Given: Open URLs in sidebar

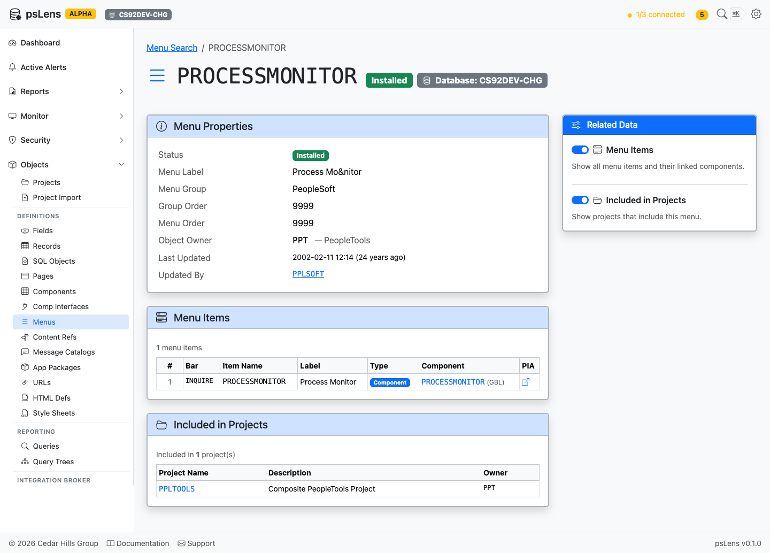Looking at the screenshot, I should [71, 382].
